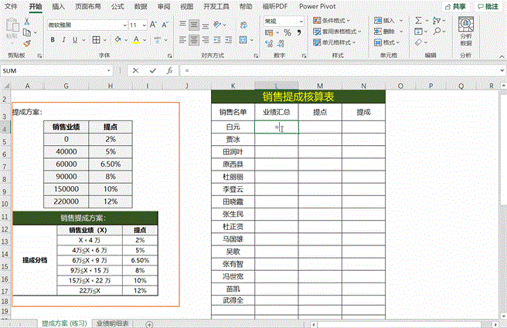The height and width of the screenshot is (328, 507).
Task: Open the Insert Function fx icon
Action: coord(168,70)
